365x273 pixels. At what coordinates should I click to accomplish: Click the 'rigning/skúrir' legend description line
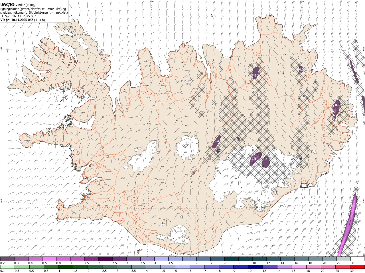pos(33,9)
